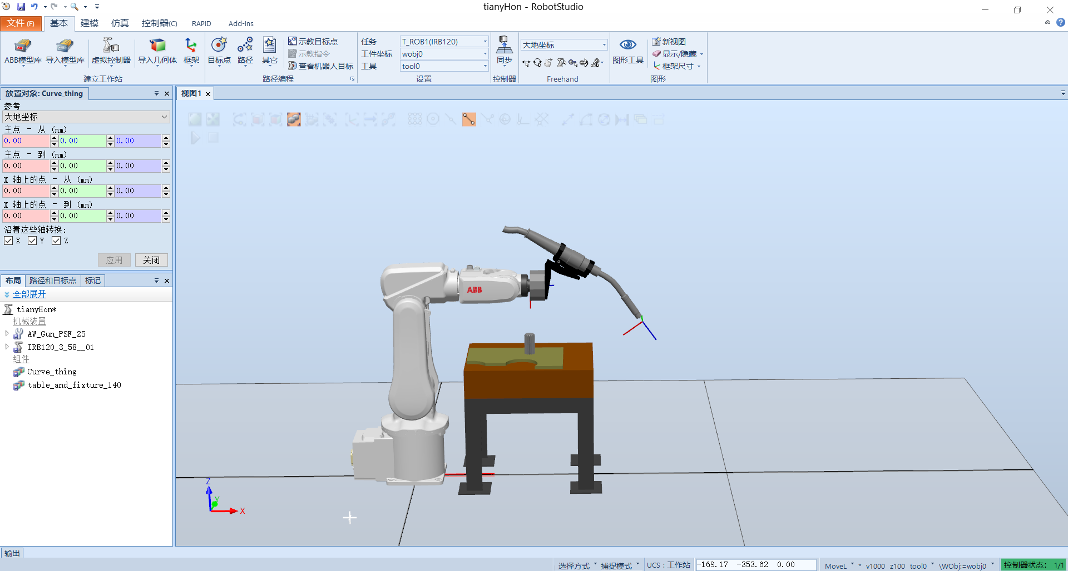Click stop simulation icon in view toolbar
The height and width of the screenshot is (571, 1068).
(213, 138)
